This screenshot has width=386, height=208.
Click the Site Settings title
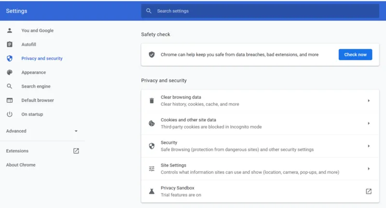click(x=173, y=165)
